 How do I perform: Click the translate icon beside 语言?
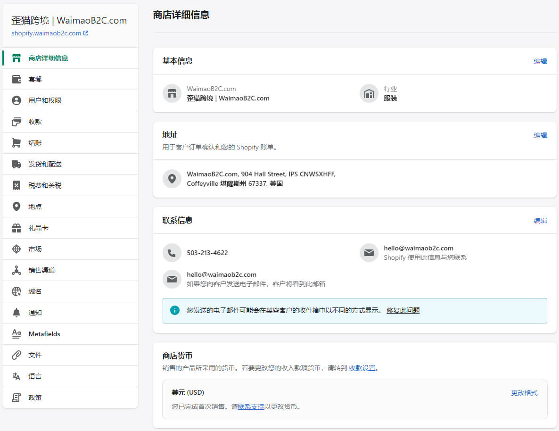coord(16,376)
